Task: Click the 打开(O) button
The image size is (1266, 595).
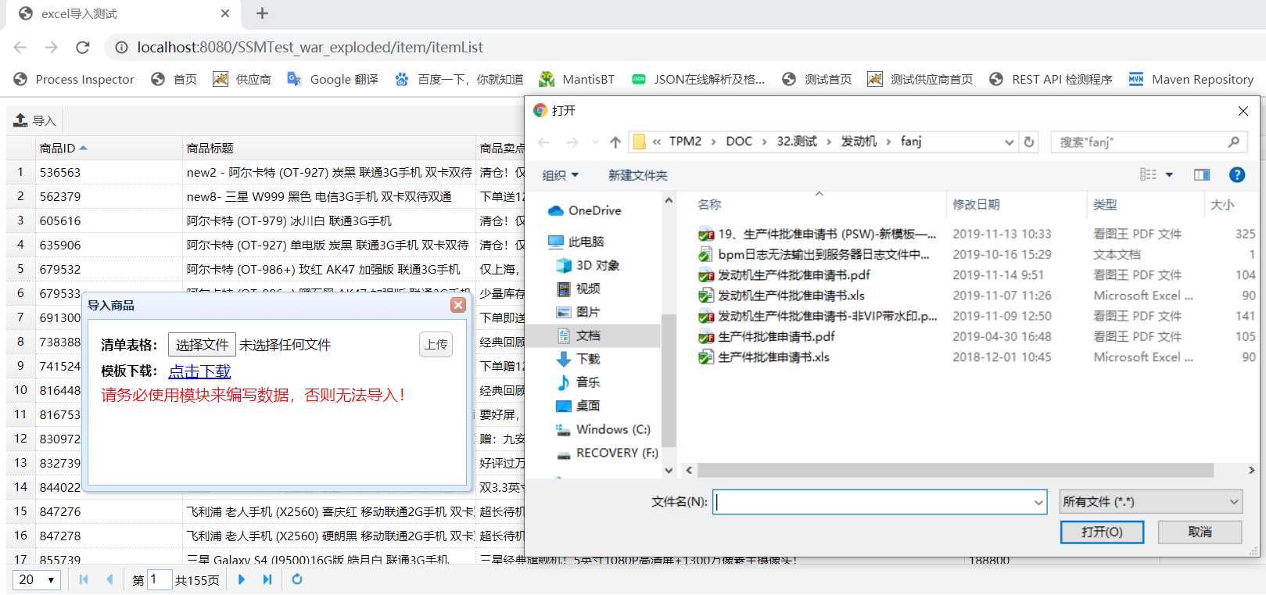Action: [1102, 532]
